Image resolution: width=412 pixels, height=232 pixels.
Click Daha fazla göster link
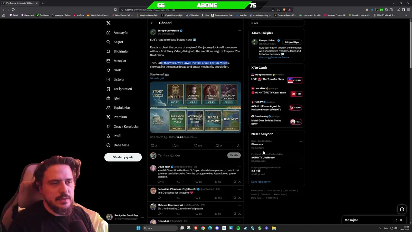261,182
